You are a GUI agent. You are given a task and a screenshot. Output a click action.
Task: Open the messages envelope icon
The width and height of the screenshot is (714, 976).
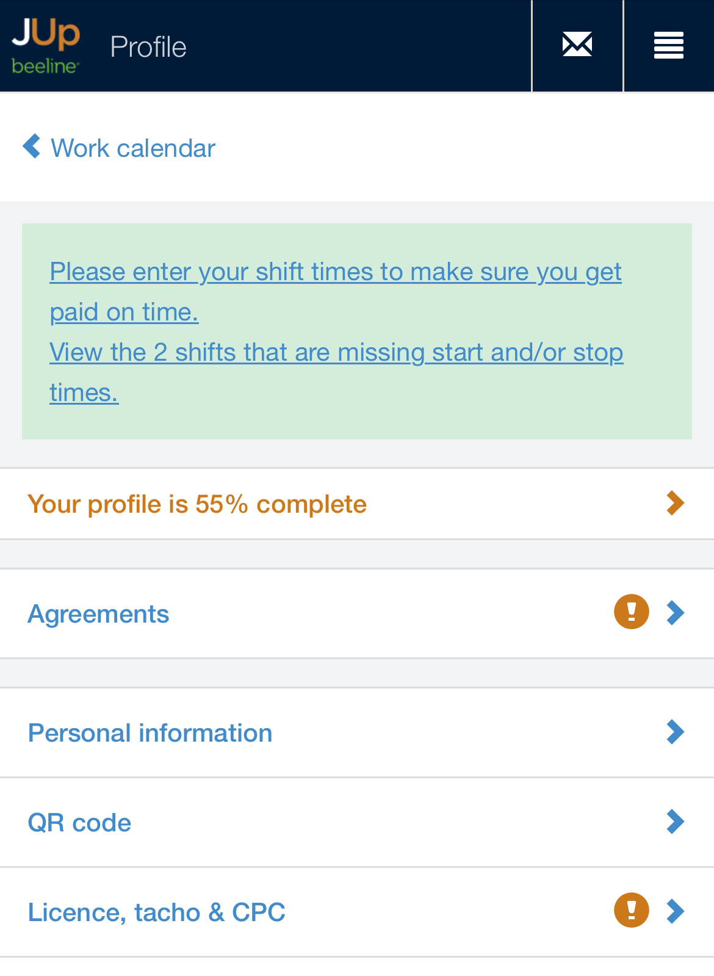tap(577, 46)
